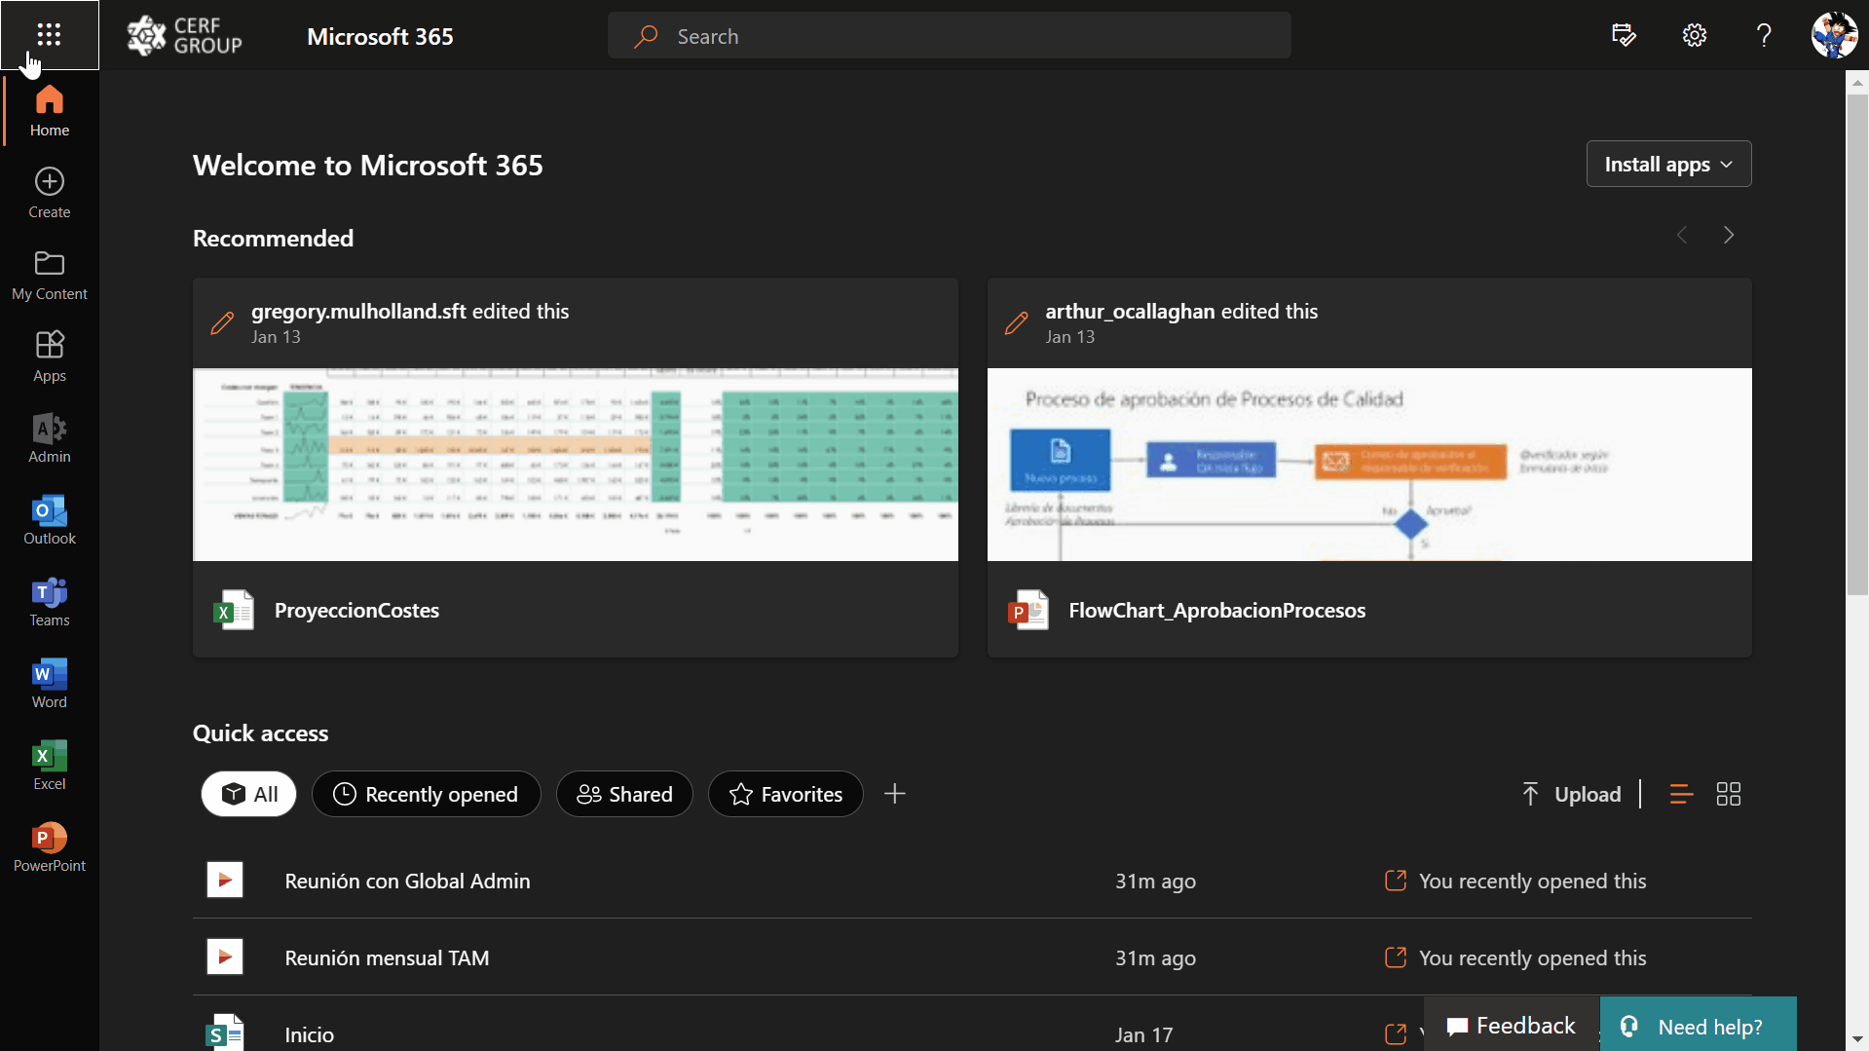Switch to list view

click(1681, 794)
